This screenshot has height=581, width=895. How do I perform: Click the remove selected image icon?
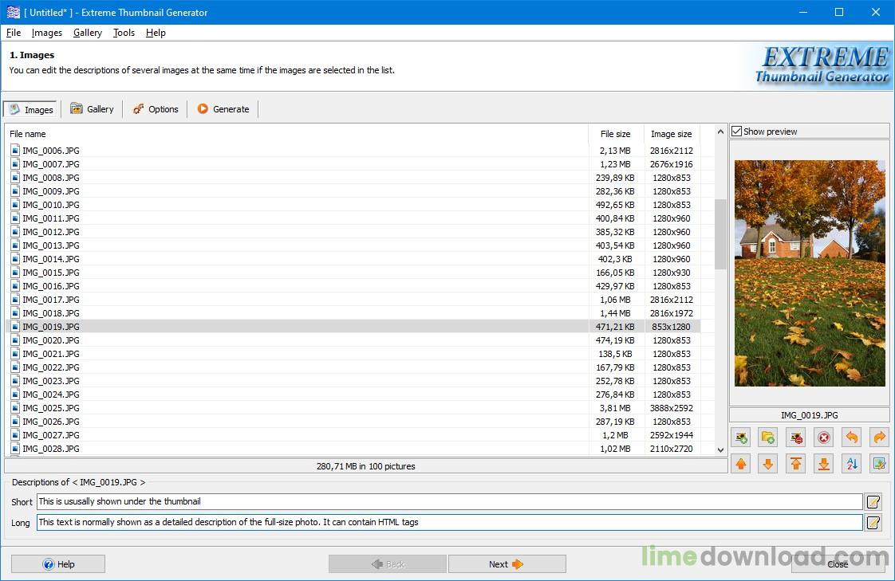(795, 438)
